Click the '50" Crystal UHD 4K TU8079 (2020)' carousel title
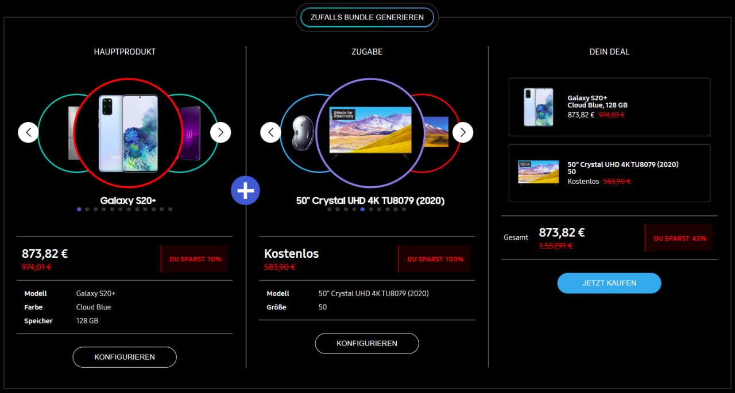Image resolution: width=735 pixels, height=393 pixels. (x=370, y=201)
